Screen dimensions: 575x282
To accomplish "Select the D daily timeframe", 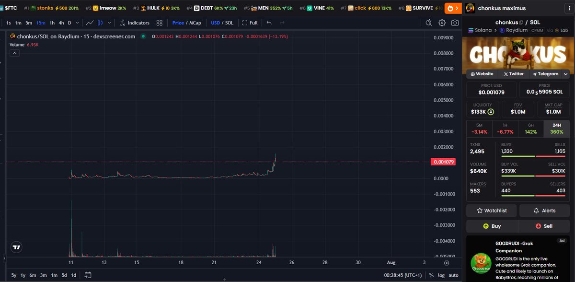I will tap(69, 23).
